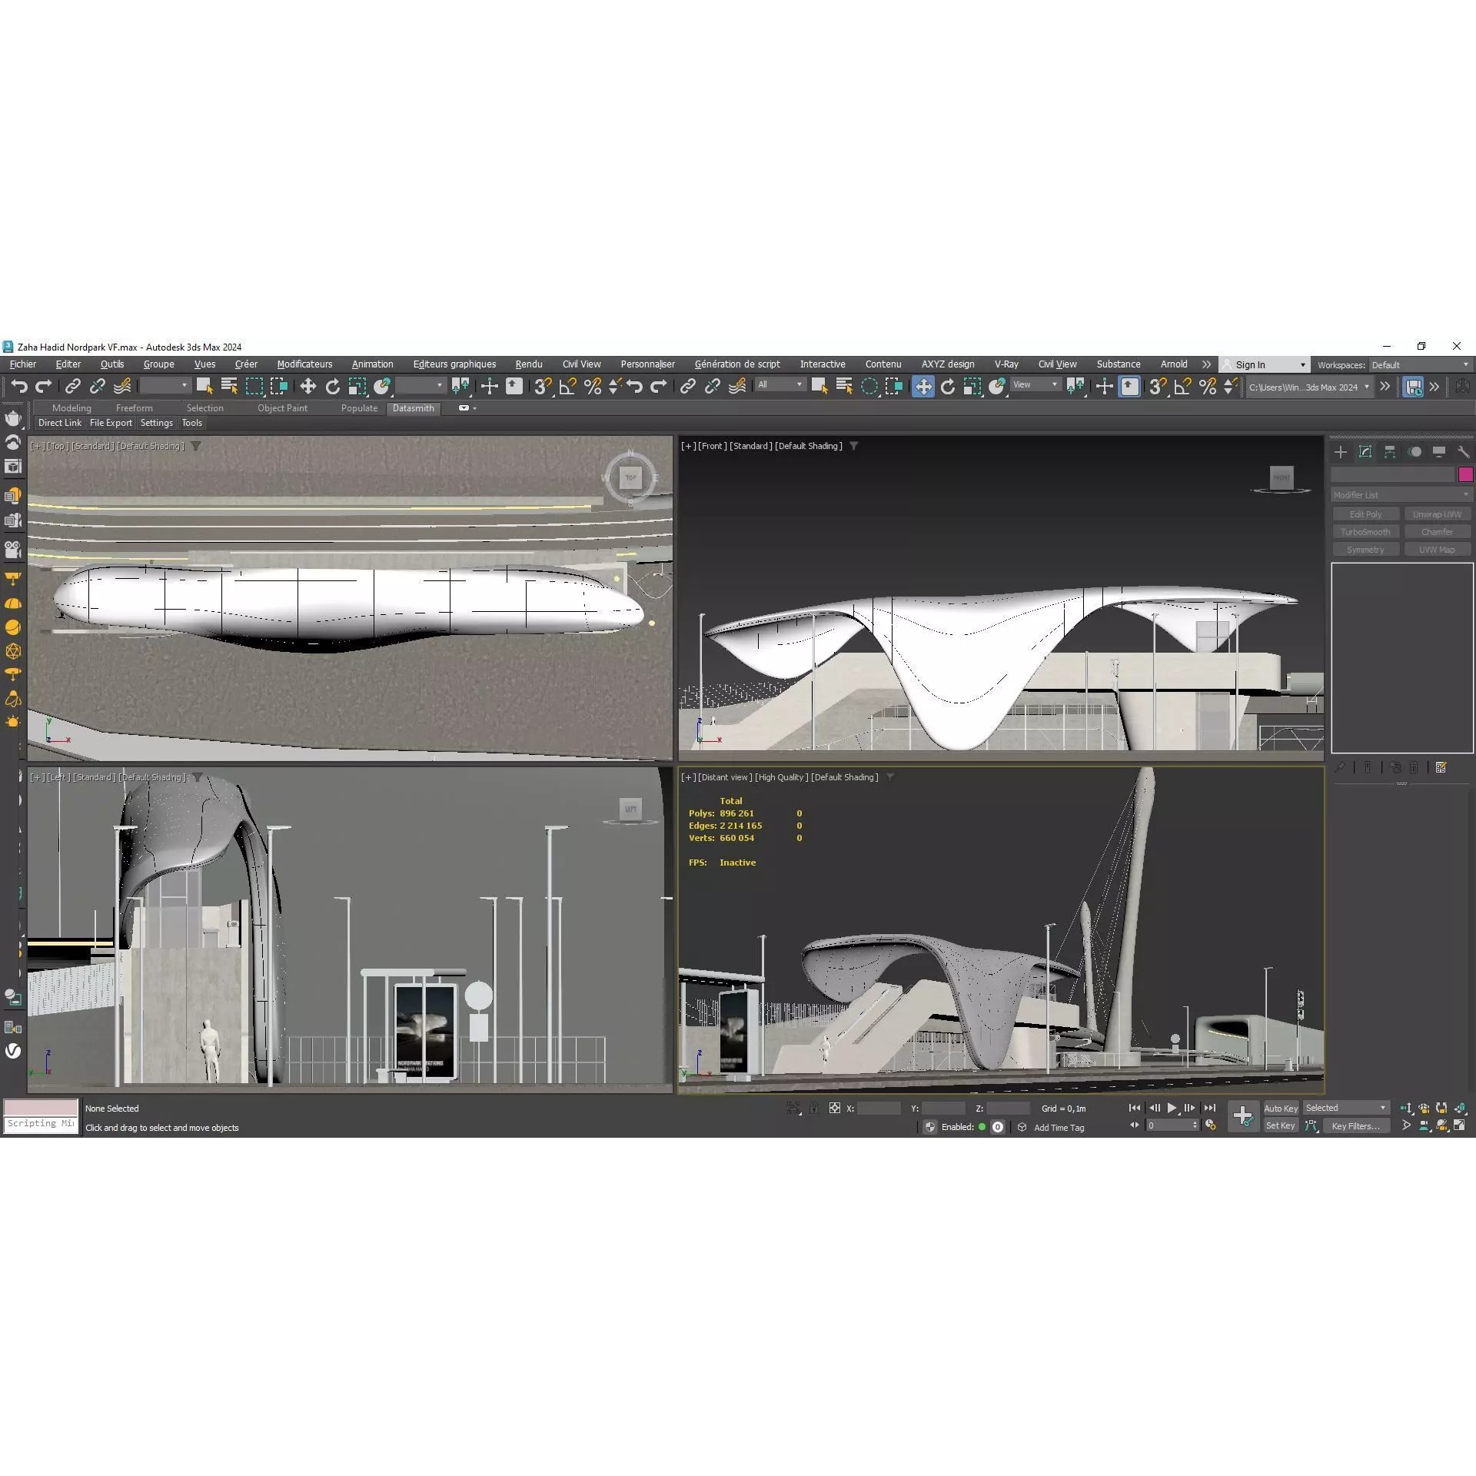1476x1476 pixels.
Task: Click the object color swatch beside the name field
Action: 1466,474
